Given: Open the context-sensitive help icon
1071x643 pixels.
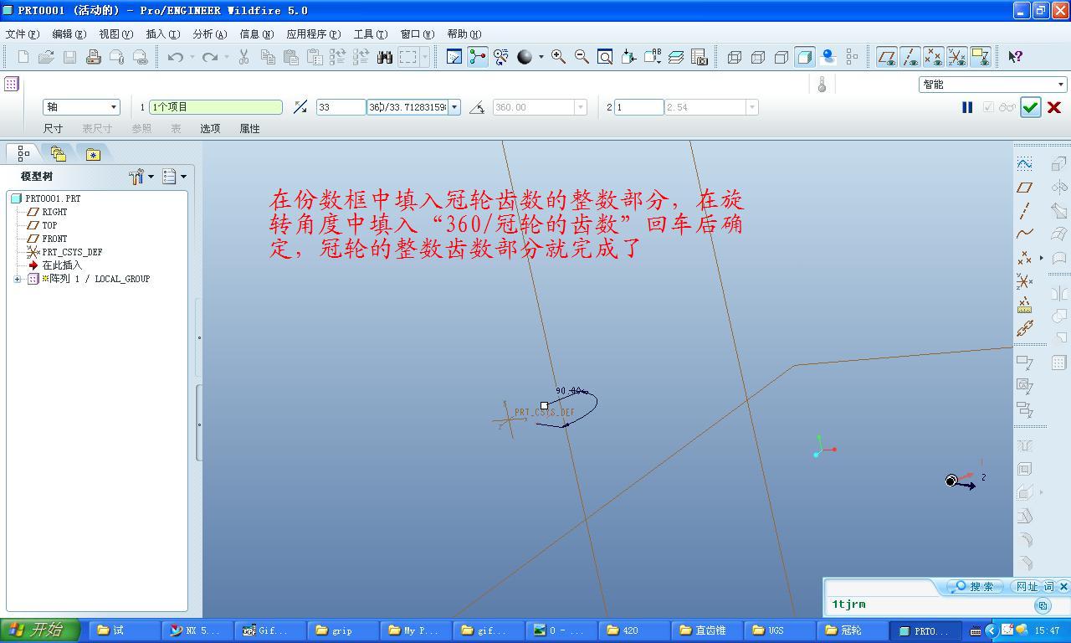Looking at the screenshot, I should tap(1015, 57).
